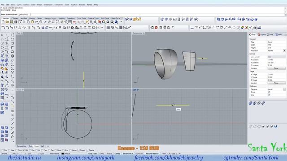The width and height of the screenshot is (287, 161).
Task: Enable the Quad osnap checkbox
Action: pyautogui.click(x=56, y=150)
